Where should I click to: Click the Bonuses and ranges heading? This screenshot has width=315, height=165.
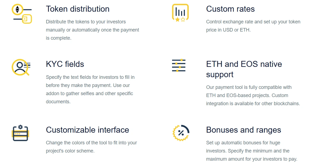244,130
